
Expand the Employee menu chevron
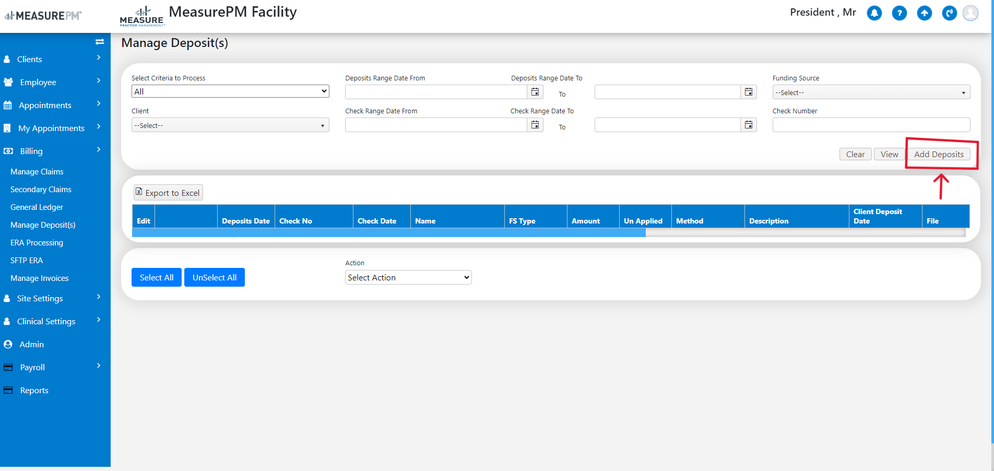coord(99,80)
